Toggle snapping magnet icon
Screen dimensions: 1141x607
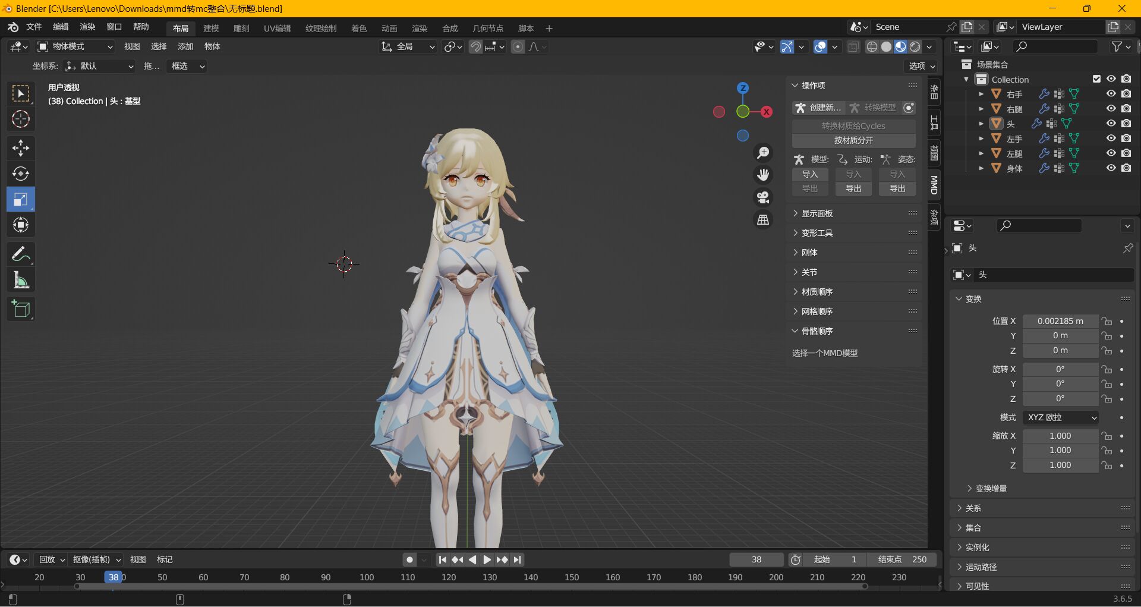point(475,47)
